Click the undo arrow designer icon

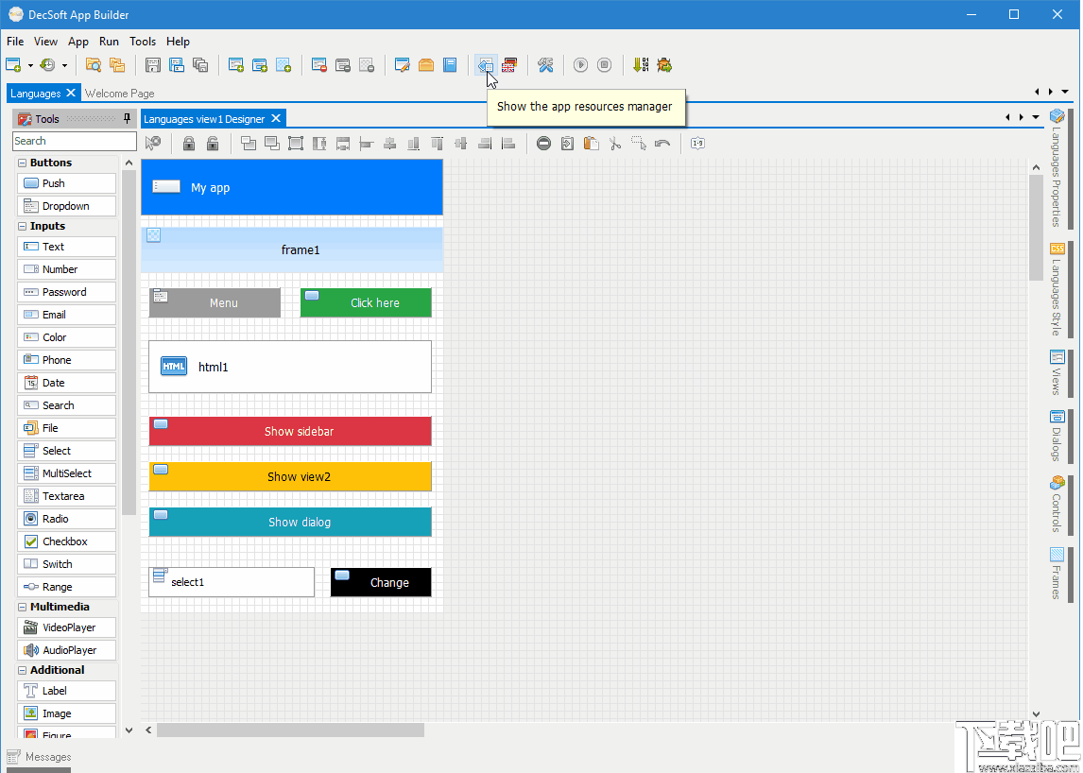662,144
